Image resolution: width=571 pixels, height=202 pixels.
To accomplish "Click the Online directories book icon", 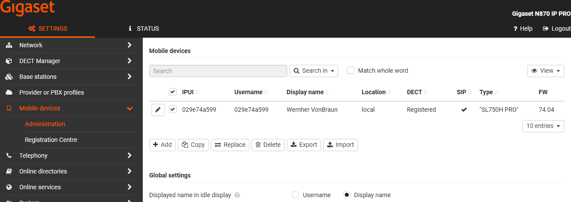I will tap(9, 171).
